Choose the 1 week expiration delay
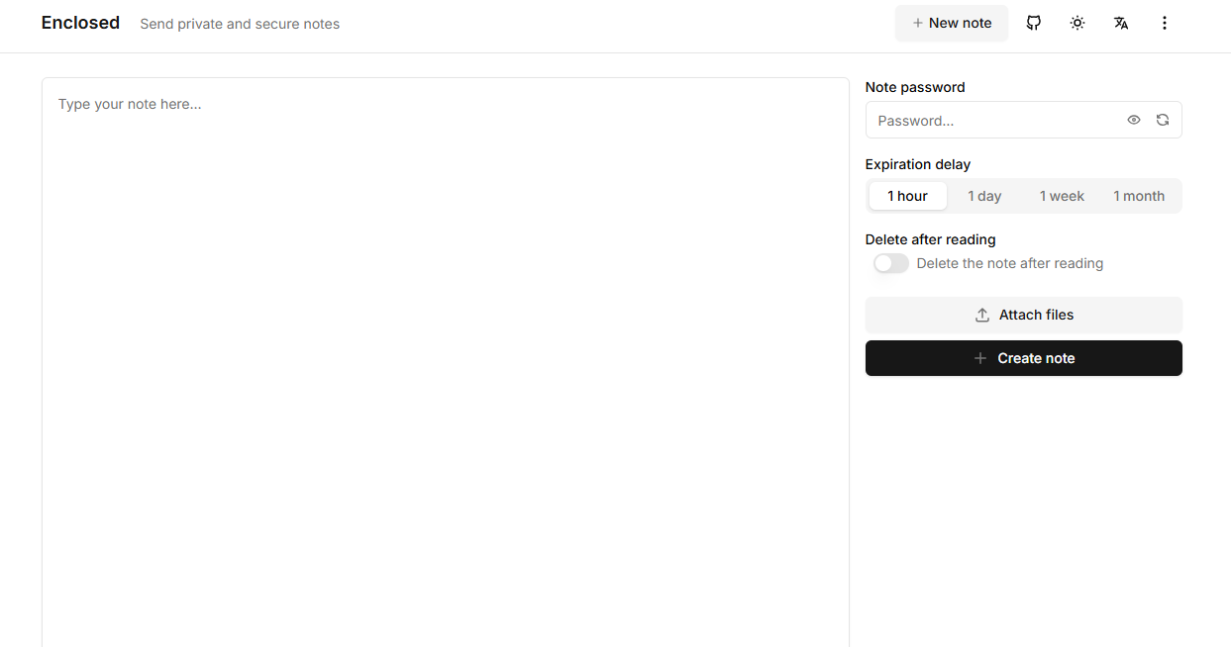1231x647 pixels. tap(1062, 196)
